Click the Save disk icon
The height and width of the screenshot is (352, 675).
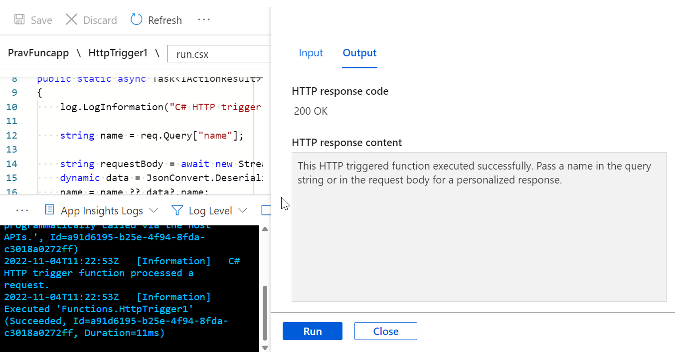[19, 20]
